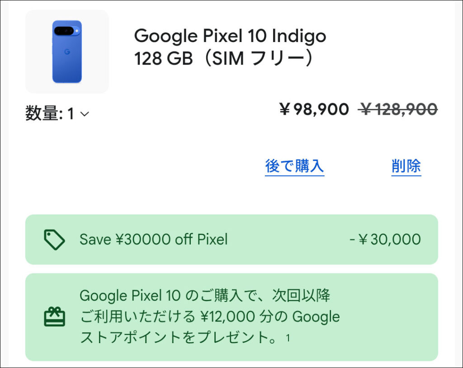Click the ストアポイントをプレゼント text
Screen dimensions: 463x368
pyautogui.click(x=178, y=337)
